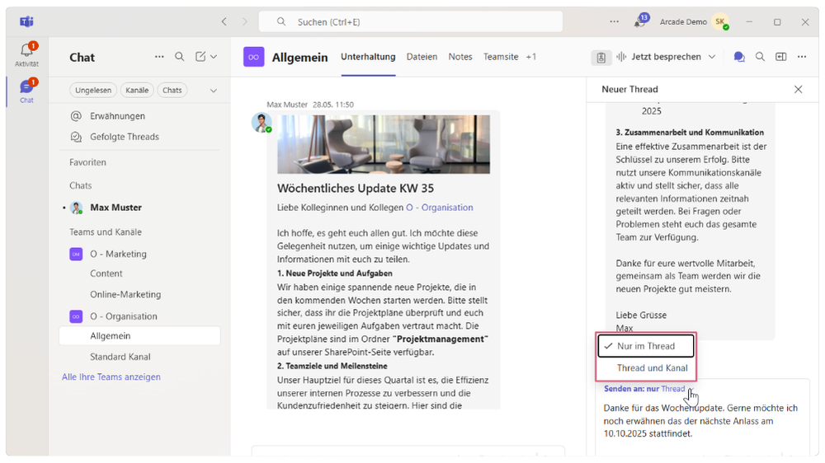Click the Gefolgte Threads icon

(x=76, y=137)
